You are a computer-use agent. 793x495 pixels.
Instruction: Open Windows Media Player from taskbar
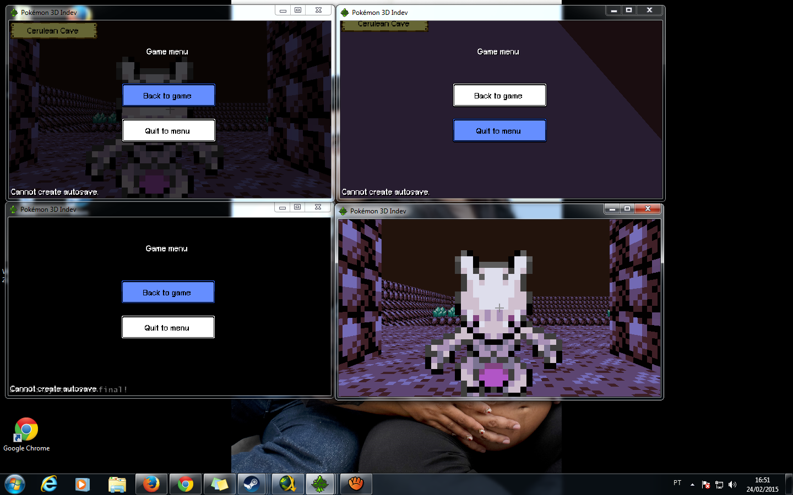[x=83, y=484]
